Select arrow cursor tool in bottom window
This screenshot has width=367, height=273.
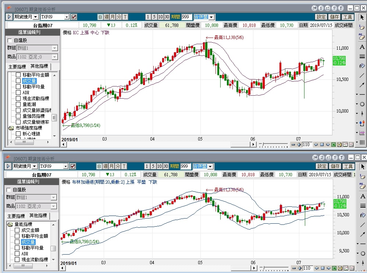363,166
